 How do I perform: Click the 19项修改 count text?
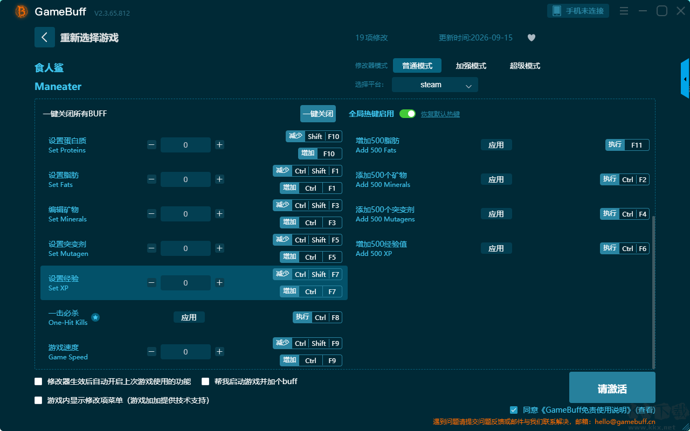click(x=371, y=38)
